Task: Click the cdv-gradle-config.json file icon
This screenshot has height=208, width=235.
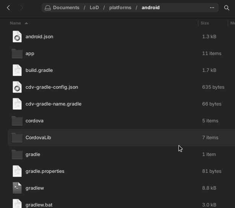Action: (x=17, y=87)
